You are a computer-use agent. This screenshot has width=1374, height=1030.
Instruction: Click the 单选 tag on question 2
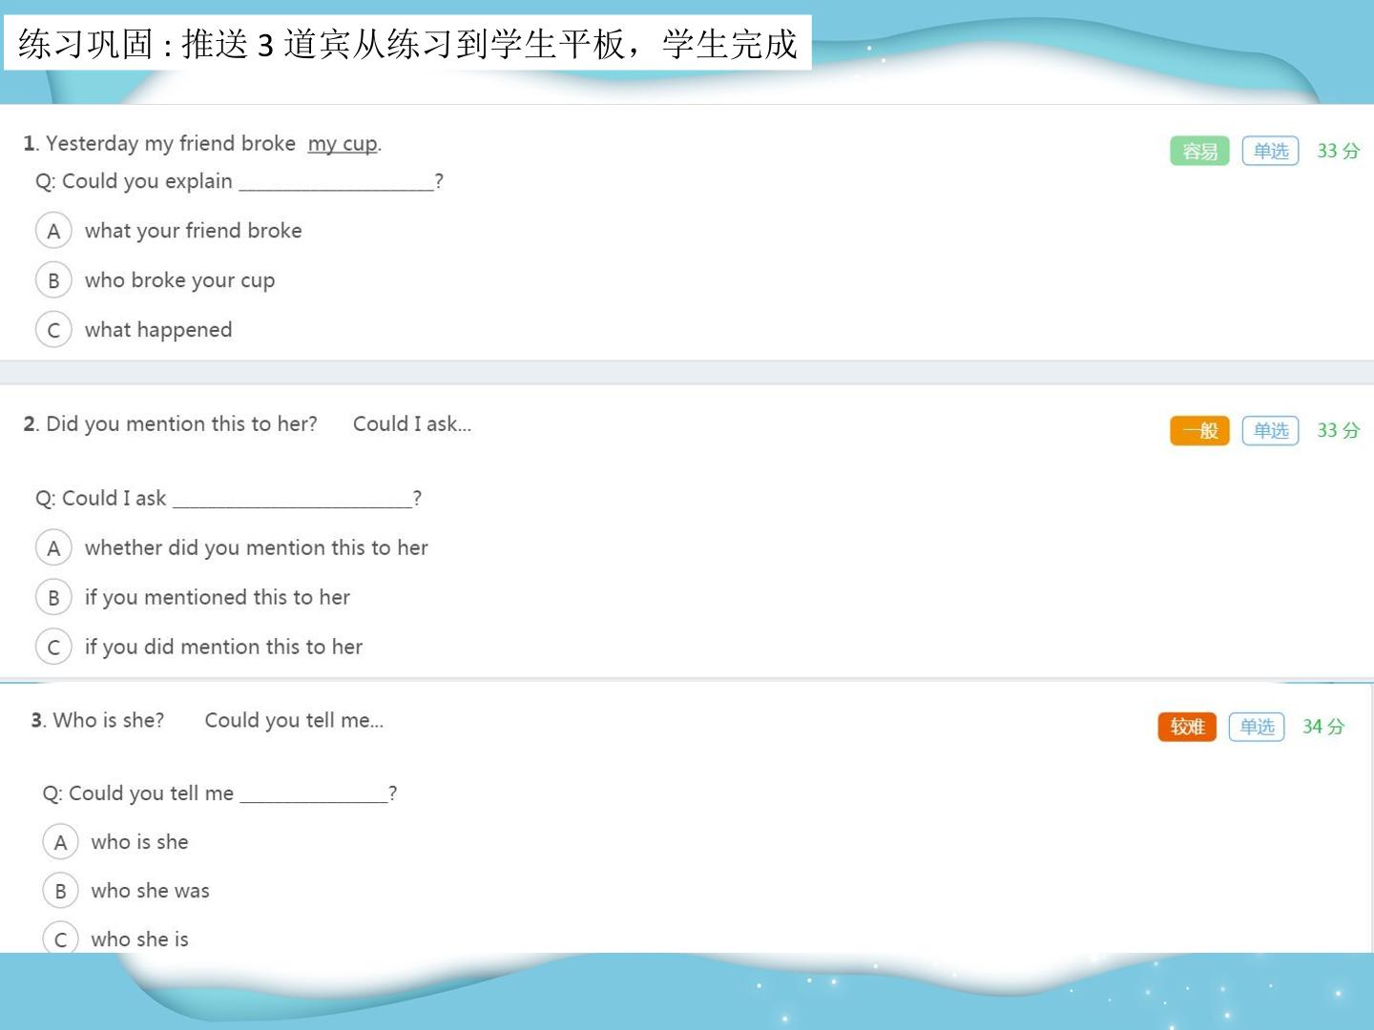(x=1270, y=430)
